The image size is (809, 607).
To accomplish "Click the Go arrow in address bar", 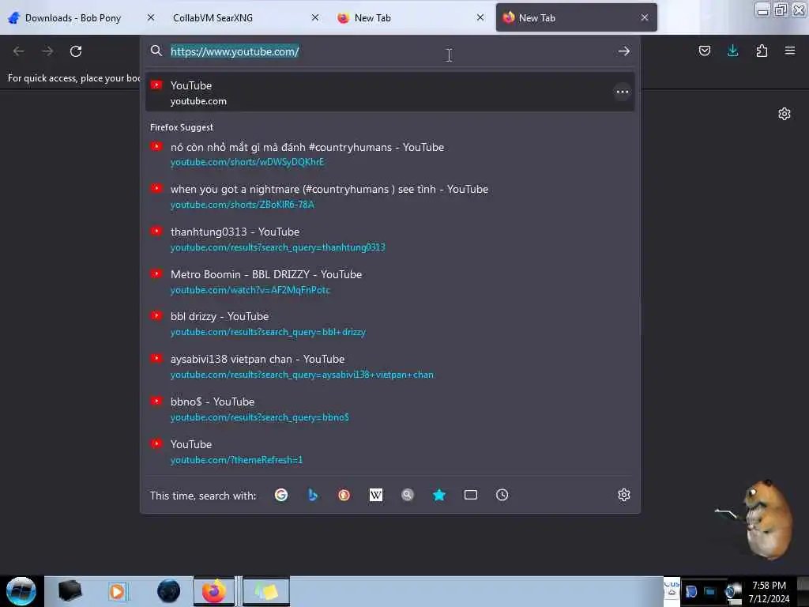I will click(624, 51).
